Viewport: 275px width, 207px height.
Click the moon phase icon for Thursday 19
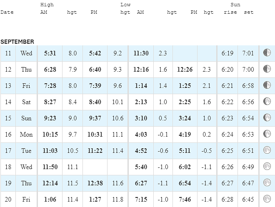tap(267, 182)
